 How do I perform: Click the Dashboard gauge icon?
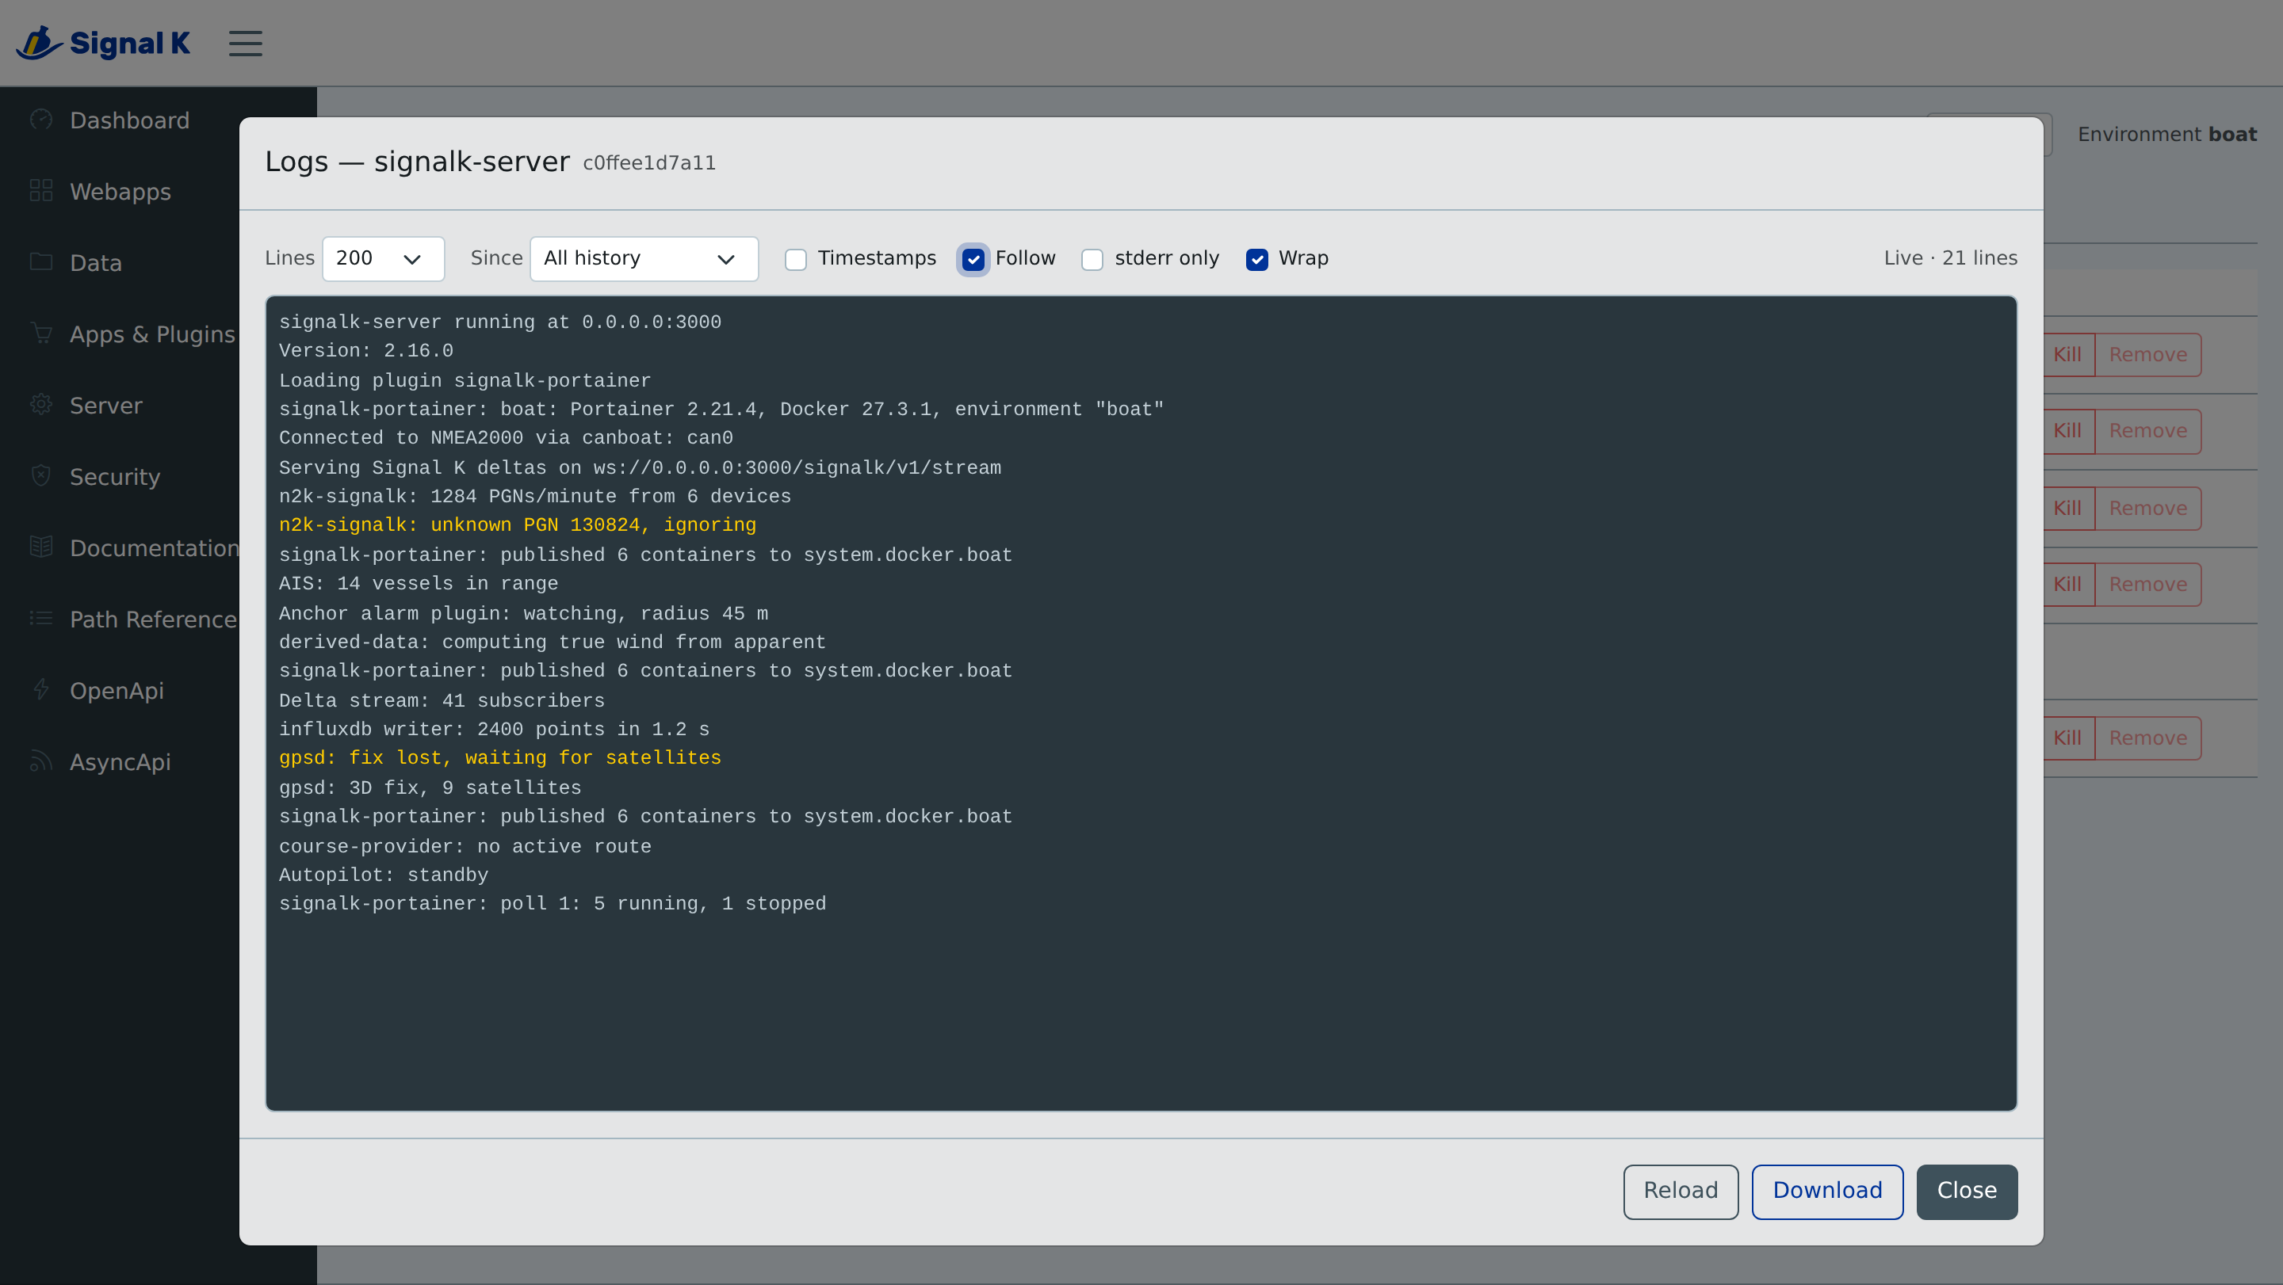40,120
